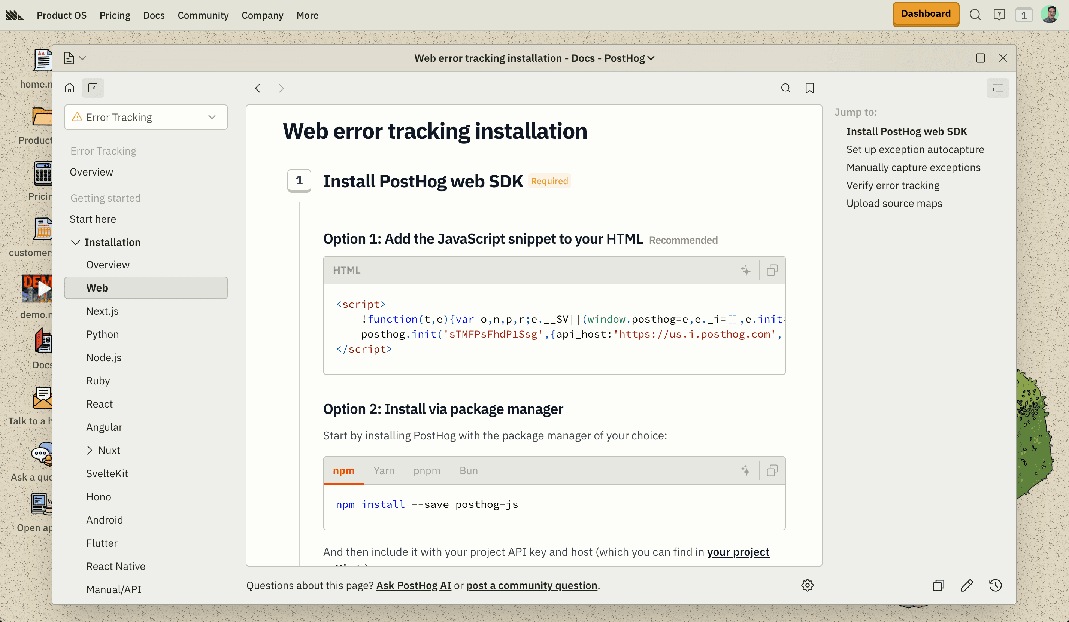Bookmark this docs page
Viewport: 1069px width, 622px height.
[809, 88]
